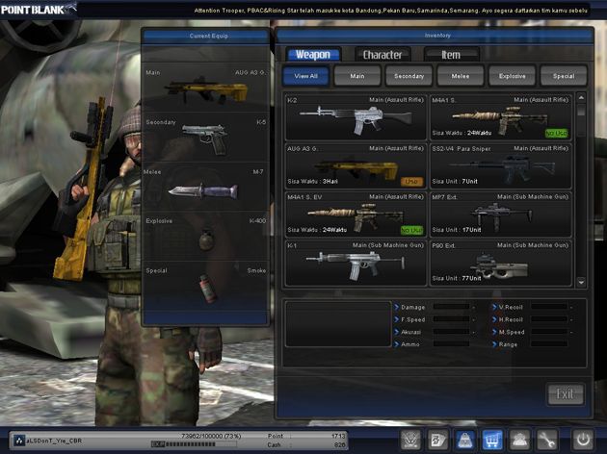
Task: Open the shop cart icon
Action: pos(492,440)
